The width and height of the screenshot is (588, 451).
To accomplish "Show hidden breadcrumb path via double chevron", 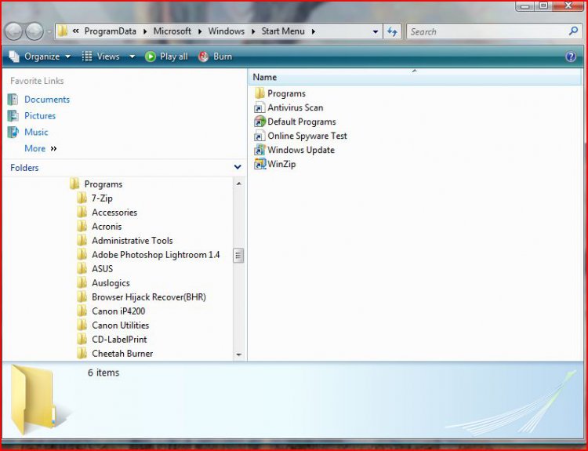I will pyautogui.click(x=76, y=31).
